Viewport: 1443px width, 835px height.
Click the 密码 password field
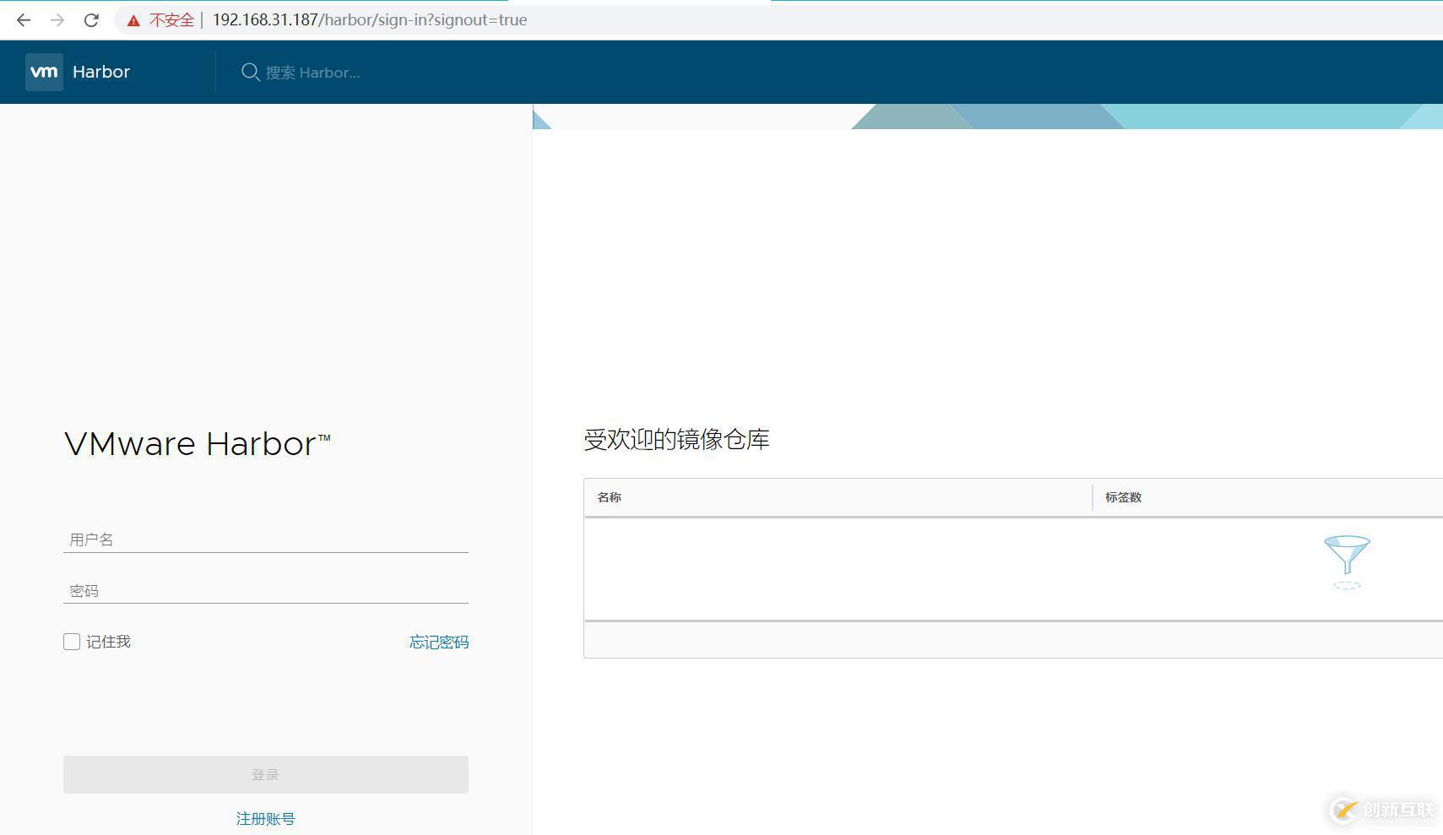click(x=265, y=589)
